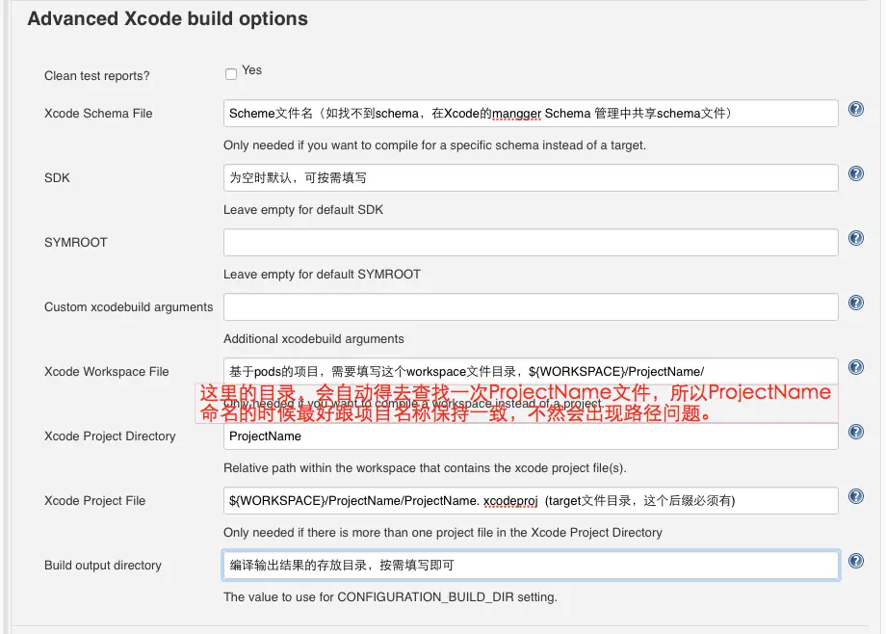
Task: Click the 'Additional xcodebuild arguments' description
Action: pyautogui.click(x=314, y=339)
